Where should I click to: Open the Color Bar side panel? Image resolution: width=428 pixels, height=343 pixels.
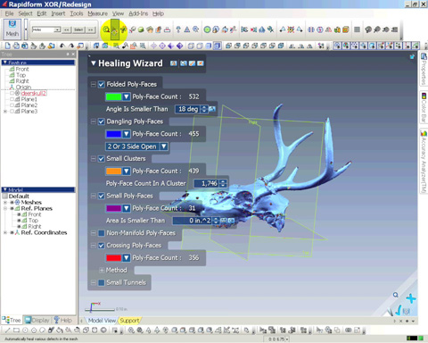[424, 107]
